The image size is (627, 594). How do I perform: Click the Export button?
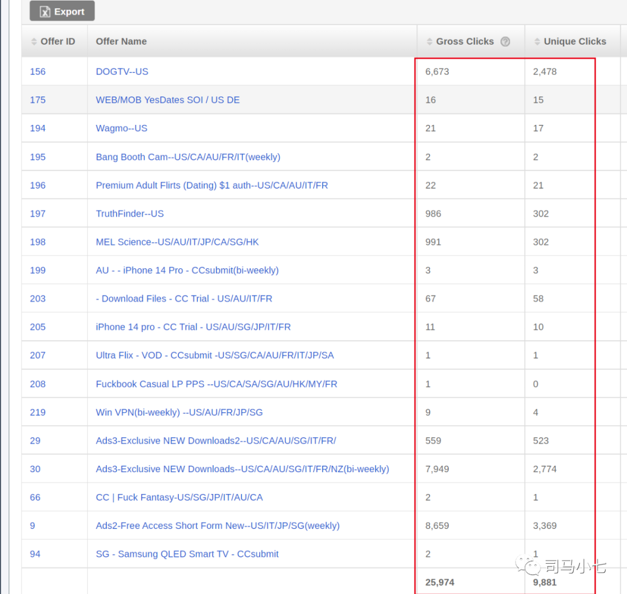(62, 11)
